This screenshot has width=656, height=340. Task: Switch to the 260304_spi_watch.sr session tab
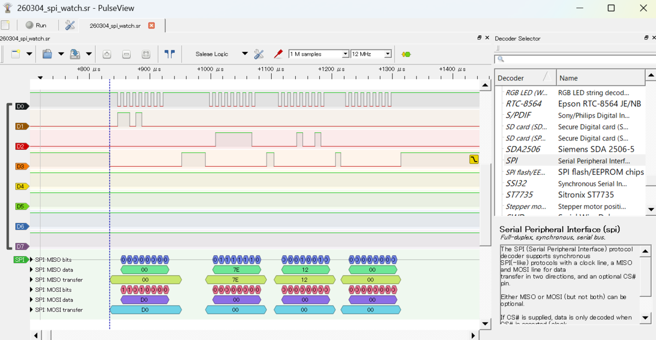[x=115, y=26]
